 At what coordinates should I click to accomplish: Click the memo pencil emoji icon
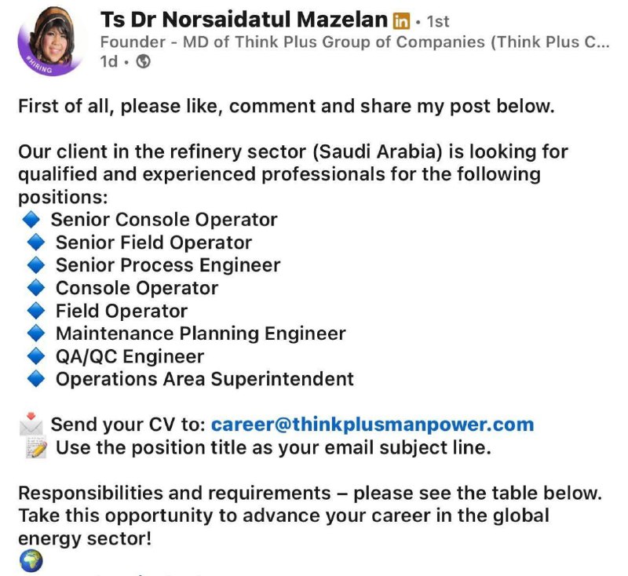point(36,447)
